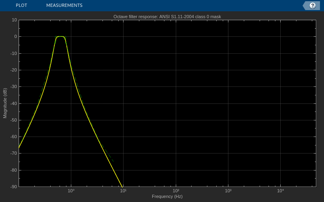
Task: Click the -50 tick label on magnitude axis
Action: click(x=14, y=120)
